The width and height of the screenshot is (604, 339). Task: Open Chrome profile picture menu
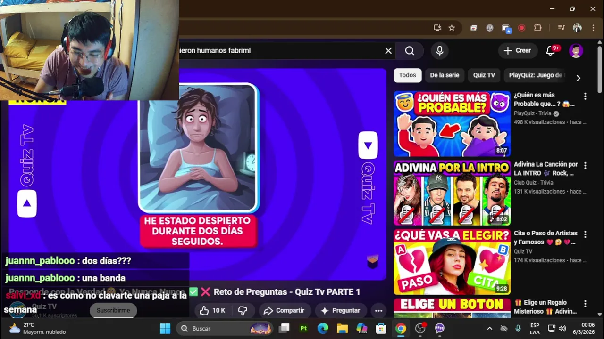click(577, 28)
